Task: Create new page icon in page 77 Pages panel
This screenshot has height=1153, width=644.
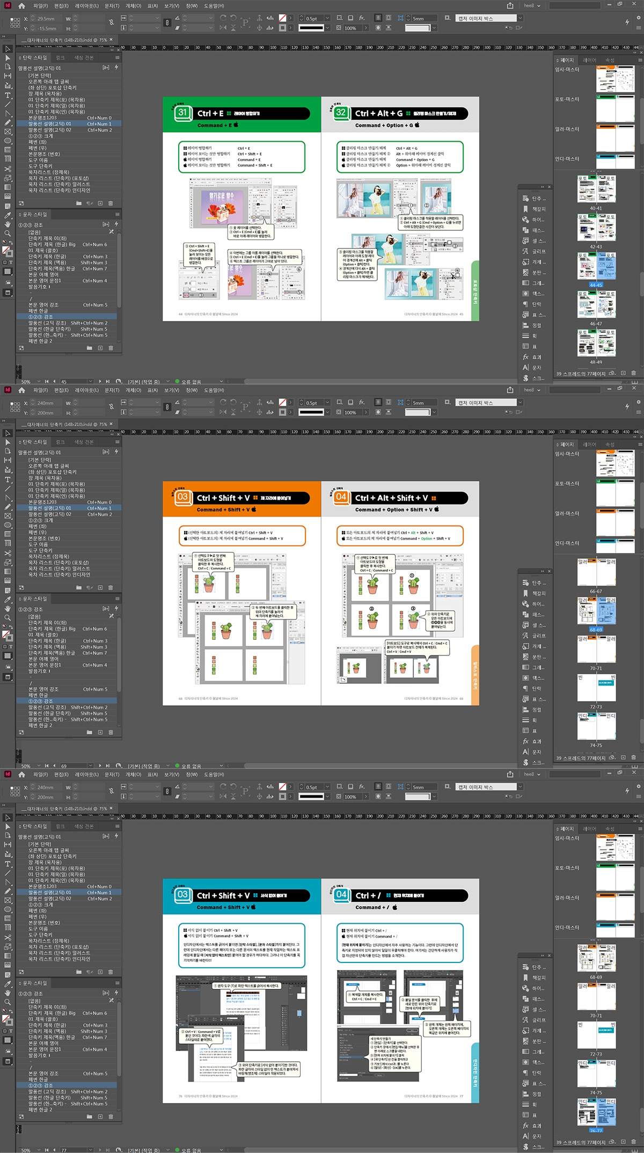Action: coord(623,1142)
